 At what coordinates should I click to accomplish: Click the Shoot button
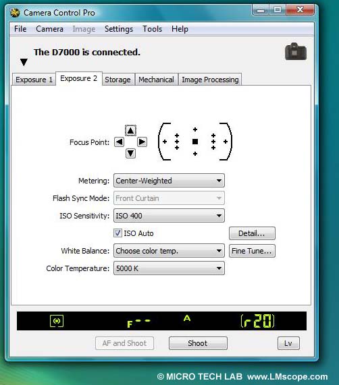(198, 343)
